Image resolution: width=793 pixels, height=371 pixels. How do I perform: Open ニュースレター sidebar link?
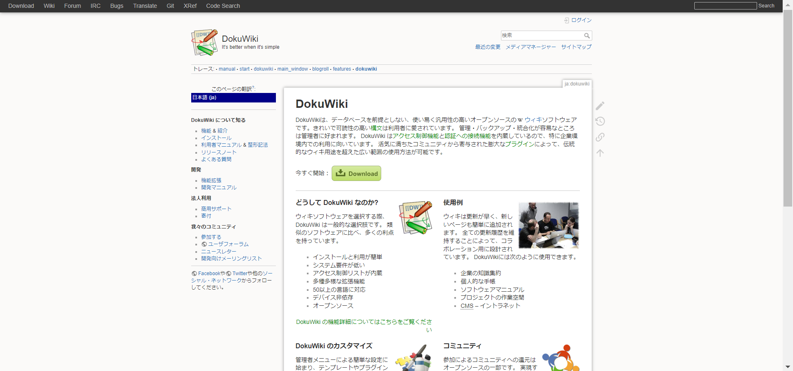click(219, 252)
